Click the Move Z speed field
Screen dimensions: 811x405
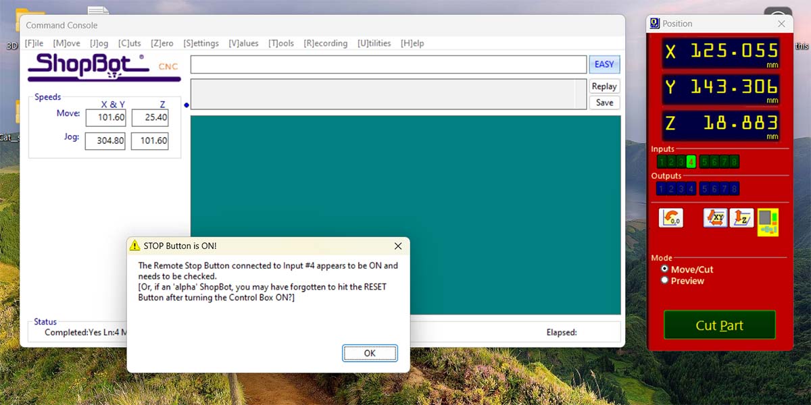point(150,117)
